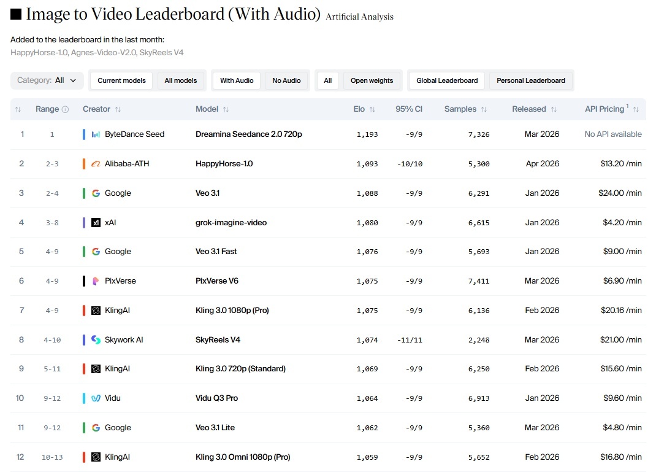Click the Skywork AI creator name
Screen dimensions: 656x472
(124, 339)
